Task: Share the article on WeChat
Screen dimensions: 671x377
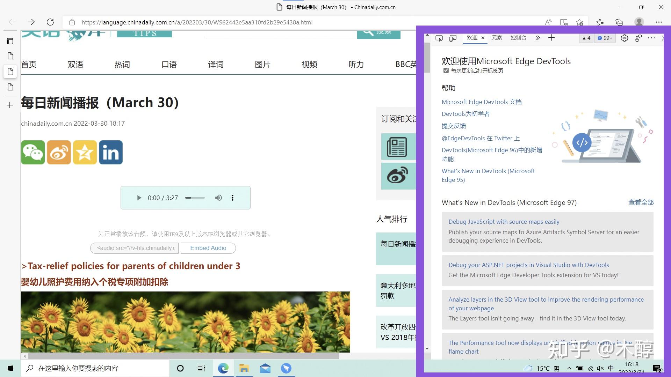Action: 33,152
